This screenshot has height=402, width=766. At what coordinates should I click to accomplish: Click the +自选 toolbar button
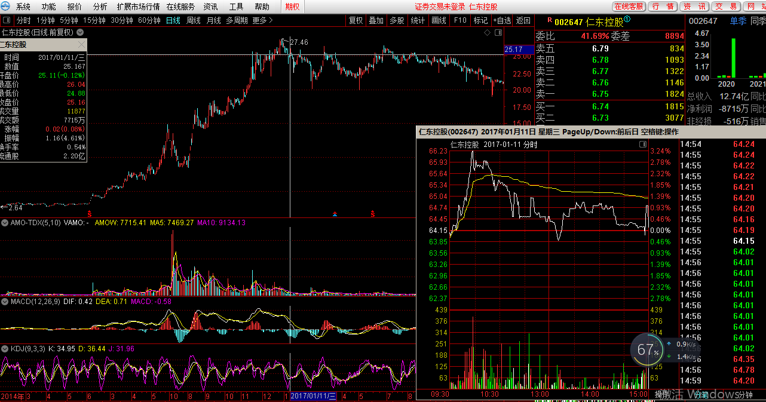[502, 20]
